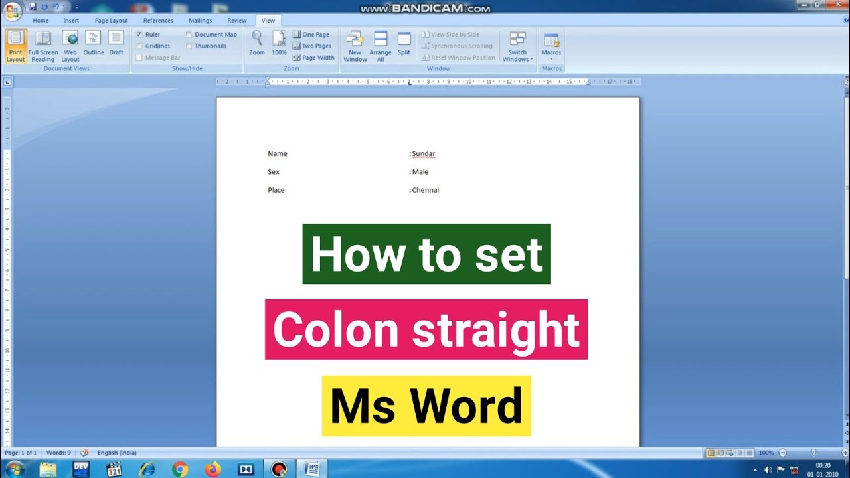Switch to Full Screen Reading view
Screen dimensions: 850x478
point(43,46)
